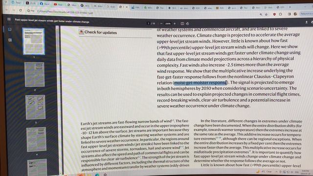313x176 pixels.
Task: Go back in browser history
Action: click(x=7, y=10)
